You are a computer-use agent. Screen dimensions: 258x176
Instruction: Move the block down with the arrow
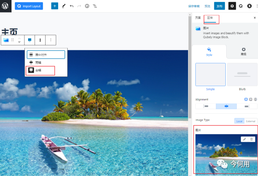click(19, 42)
